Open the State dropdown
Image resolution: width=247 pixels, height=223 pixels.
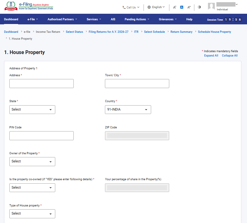coord(32,110)
